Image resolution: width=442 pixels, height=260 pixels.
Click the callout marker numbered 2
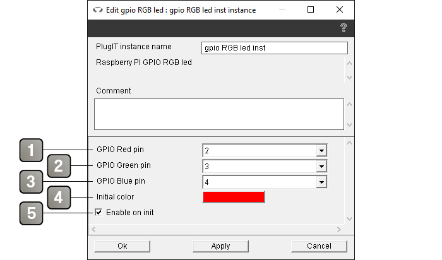pos(59,166)
